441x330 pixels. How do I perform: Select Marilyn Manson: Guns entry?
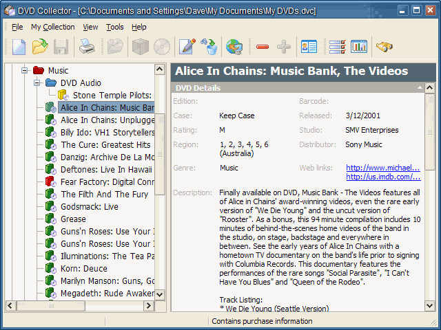[107, 280]
